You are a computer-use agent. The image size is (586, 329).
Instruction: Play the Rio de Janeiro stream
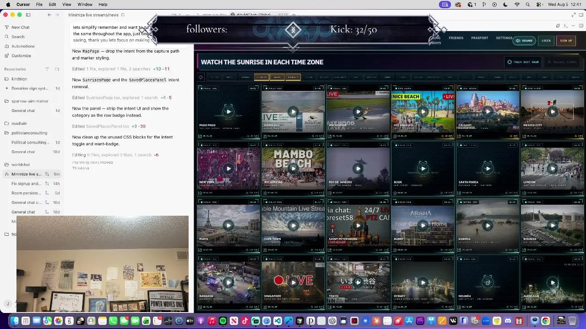coord(358,169)
